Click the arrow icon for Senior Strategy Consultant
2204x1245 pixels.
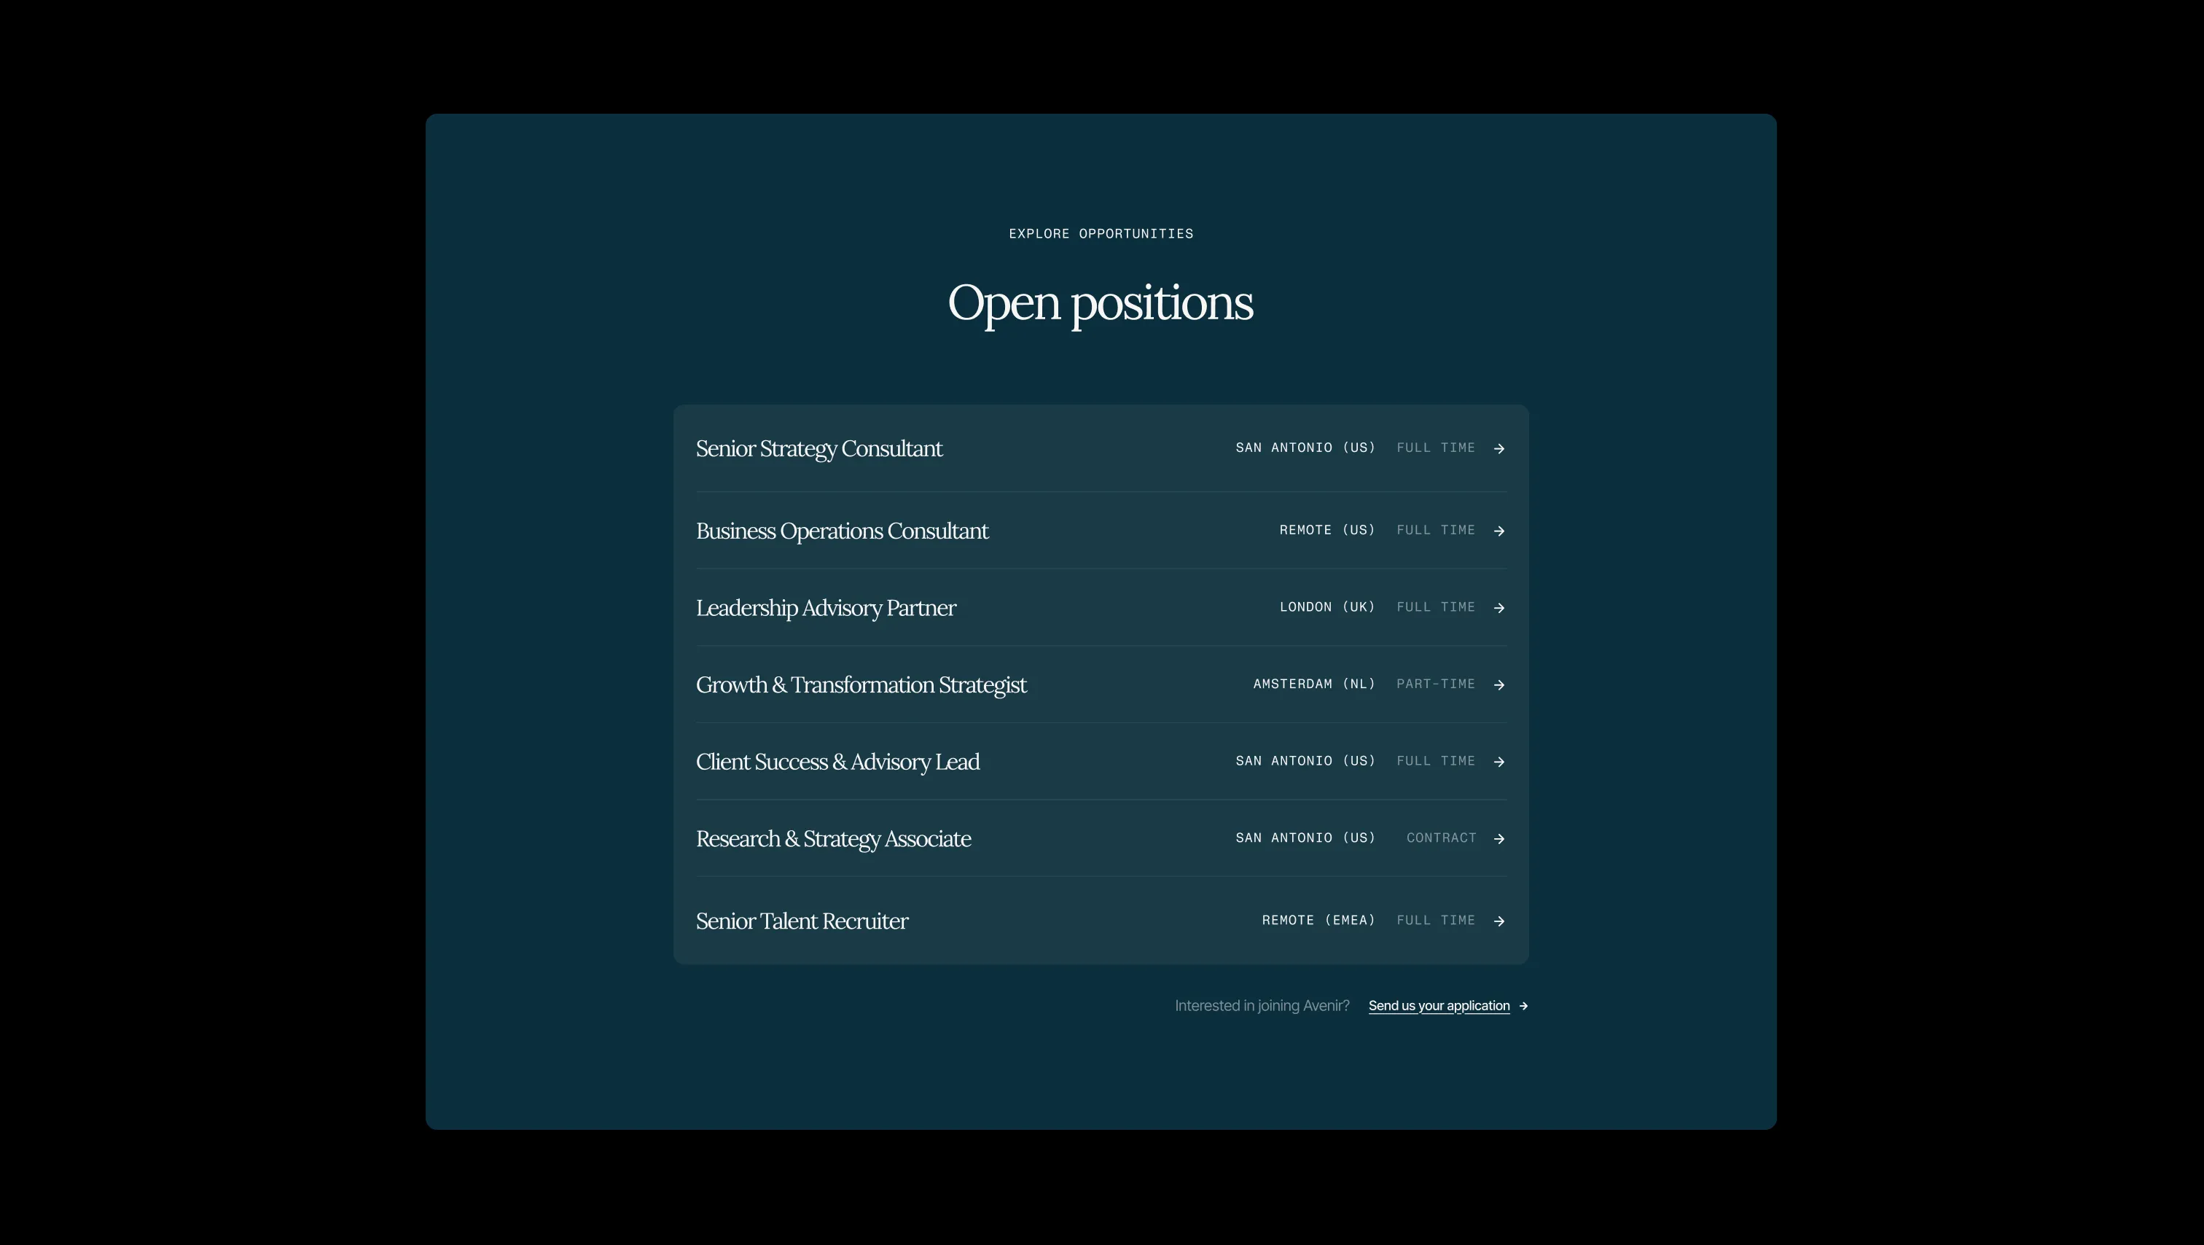pyautogui.click(x=1499, y=448)
